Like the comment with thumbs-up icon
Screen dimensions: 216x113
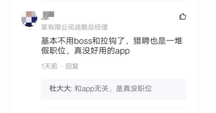click(183, 16)
